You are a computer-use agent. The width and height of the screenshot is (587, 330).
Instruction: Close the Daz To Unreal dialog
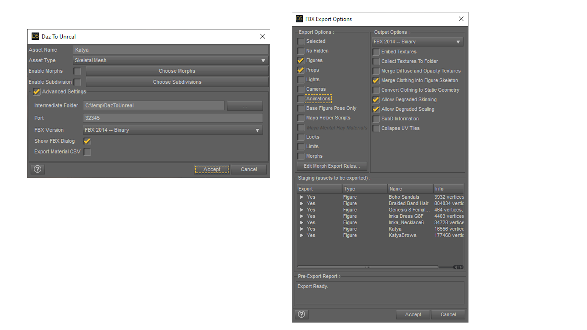[262, 36]
